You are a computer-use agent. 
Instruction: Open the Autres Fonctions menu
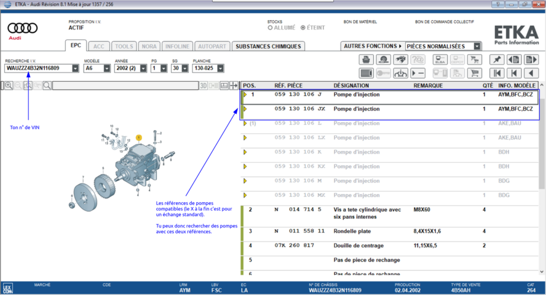[x=373, y=46]
